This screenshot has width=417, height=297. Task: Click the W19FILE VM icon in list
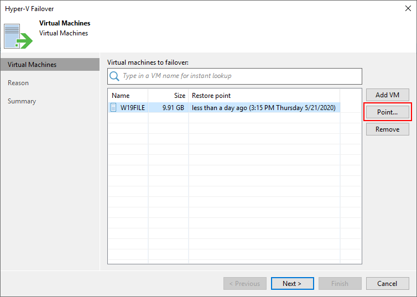click(x=113, y=107)
